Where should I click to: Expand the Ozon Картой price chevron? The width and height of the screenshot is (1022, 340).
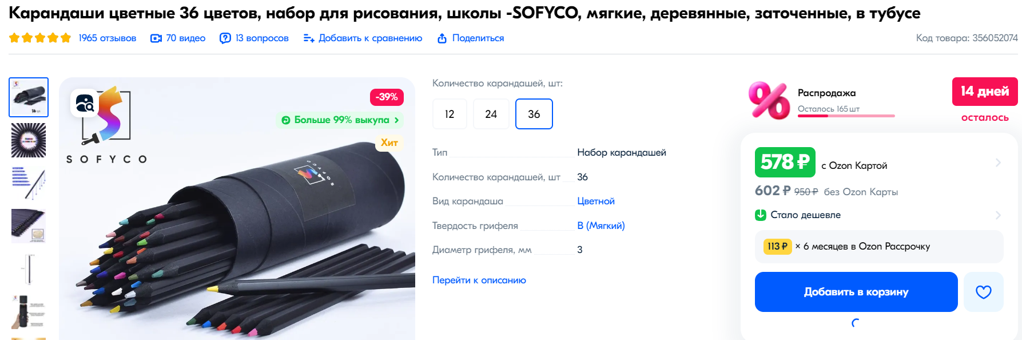tap(998, 163)
